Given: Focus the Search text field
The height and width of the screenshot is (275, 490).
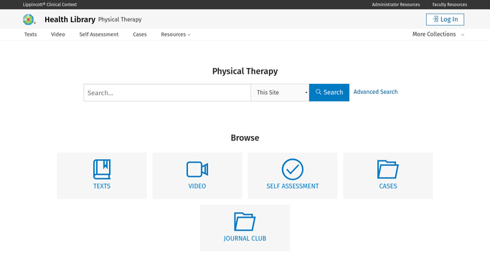Looking at the screenshot, I should pos(167,92).
